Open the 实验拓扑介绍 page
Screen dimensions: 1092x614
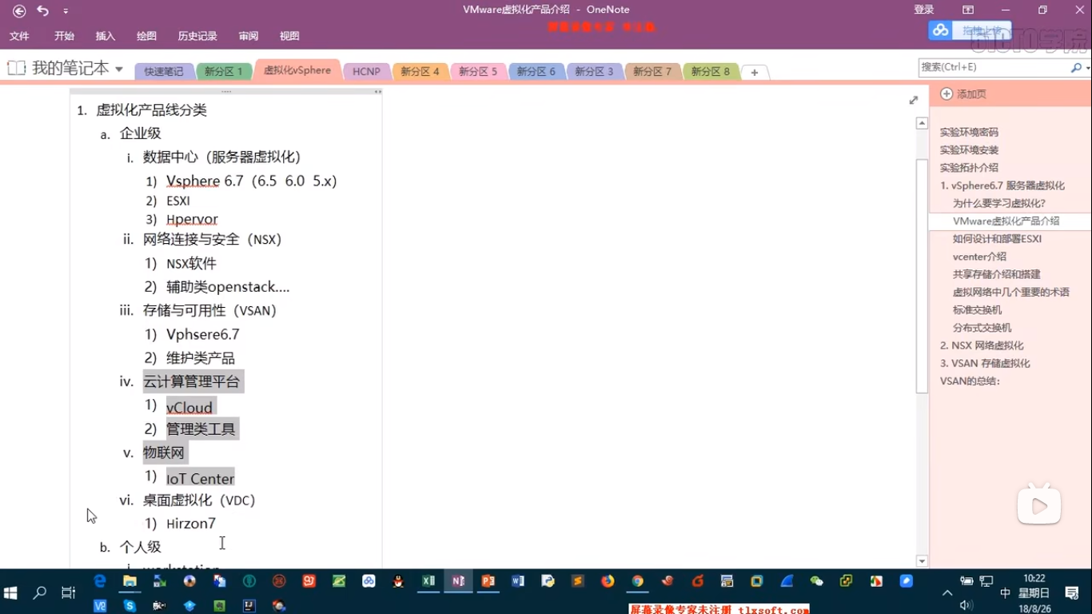click(969, 167)
